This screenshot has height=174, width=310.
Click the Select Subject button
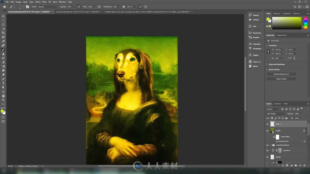pos(281,79)
